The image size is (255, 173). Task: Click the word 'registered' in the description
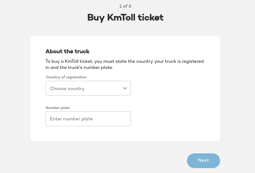click(193, 61)
